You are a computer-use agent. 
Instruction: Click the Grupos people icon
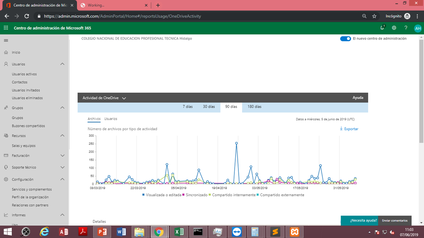click(6, 108)
